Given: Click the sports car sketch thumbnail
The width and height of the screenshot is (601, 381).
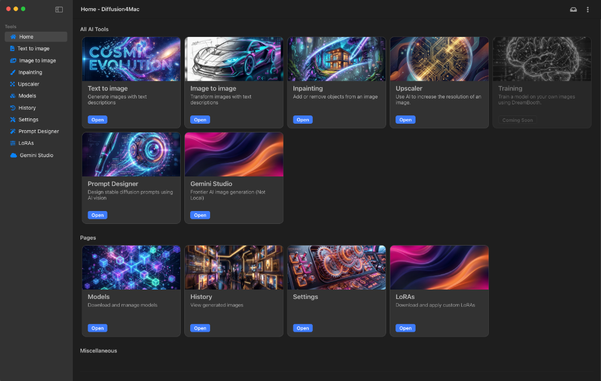Looking at the screenshot, I should coord(234,59).
